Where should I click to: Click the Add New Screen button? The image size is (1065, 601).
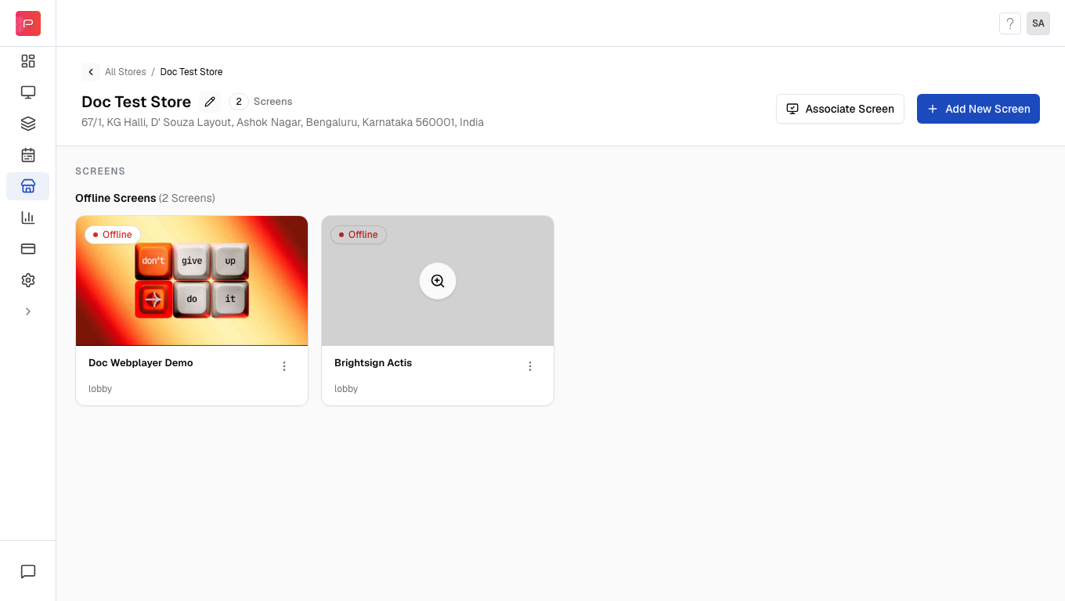click(978, 109)
